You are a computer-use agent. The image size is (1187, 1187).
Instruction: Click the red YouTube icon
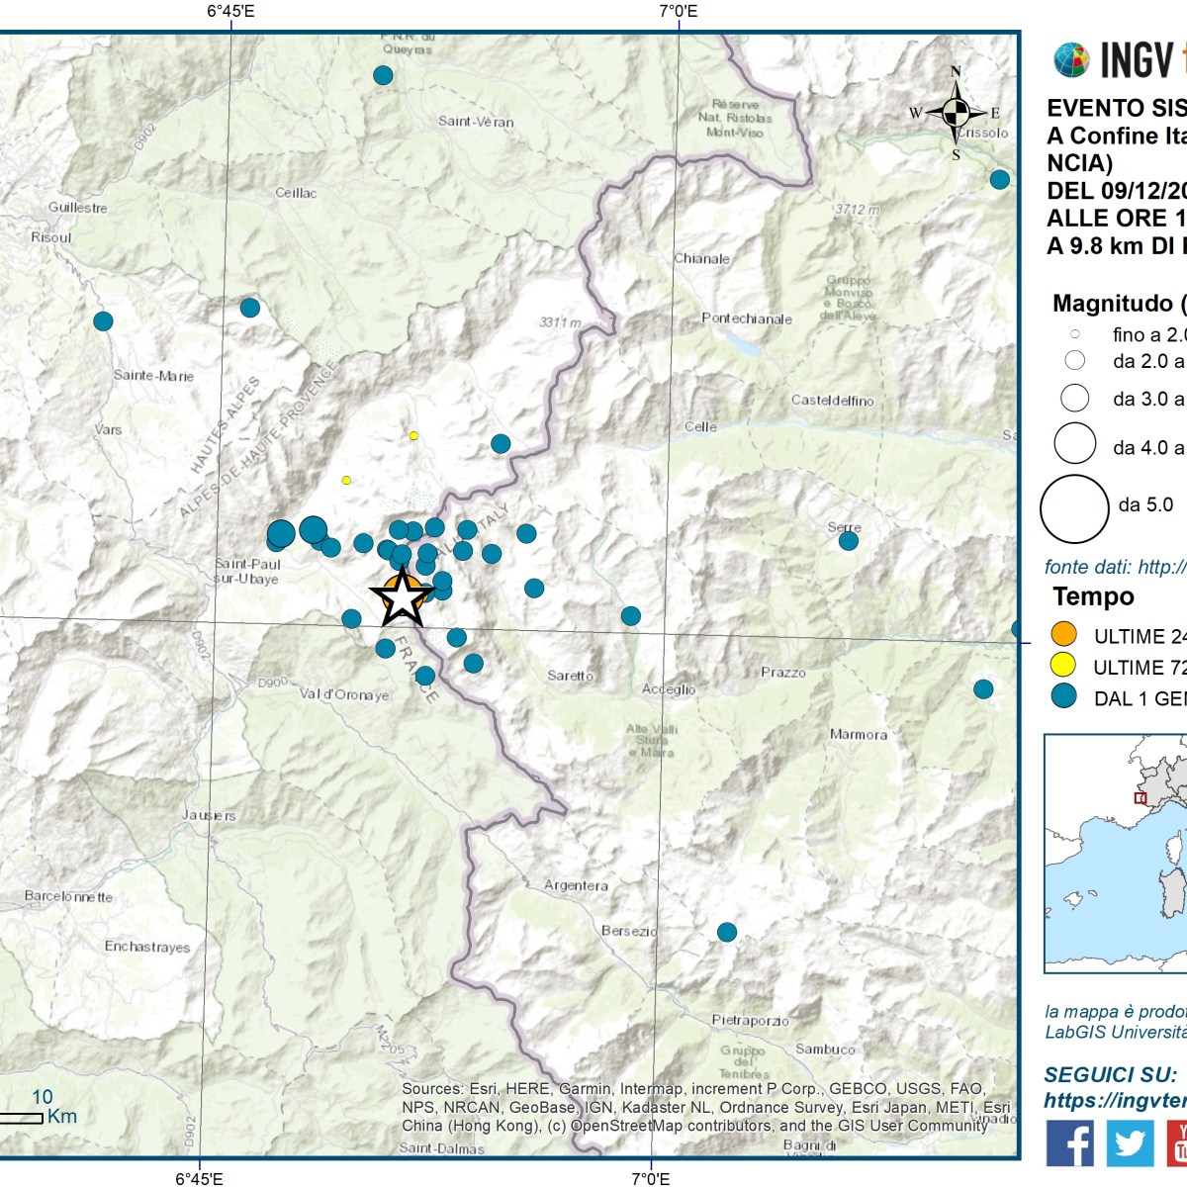1177,1143
